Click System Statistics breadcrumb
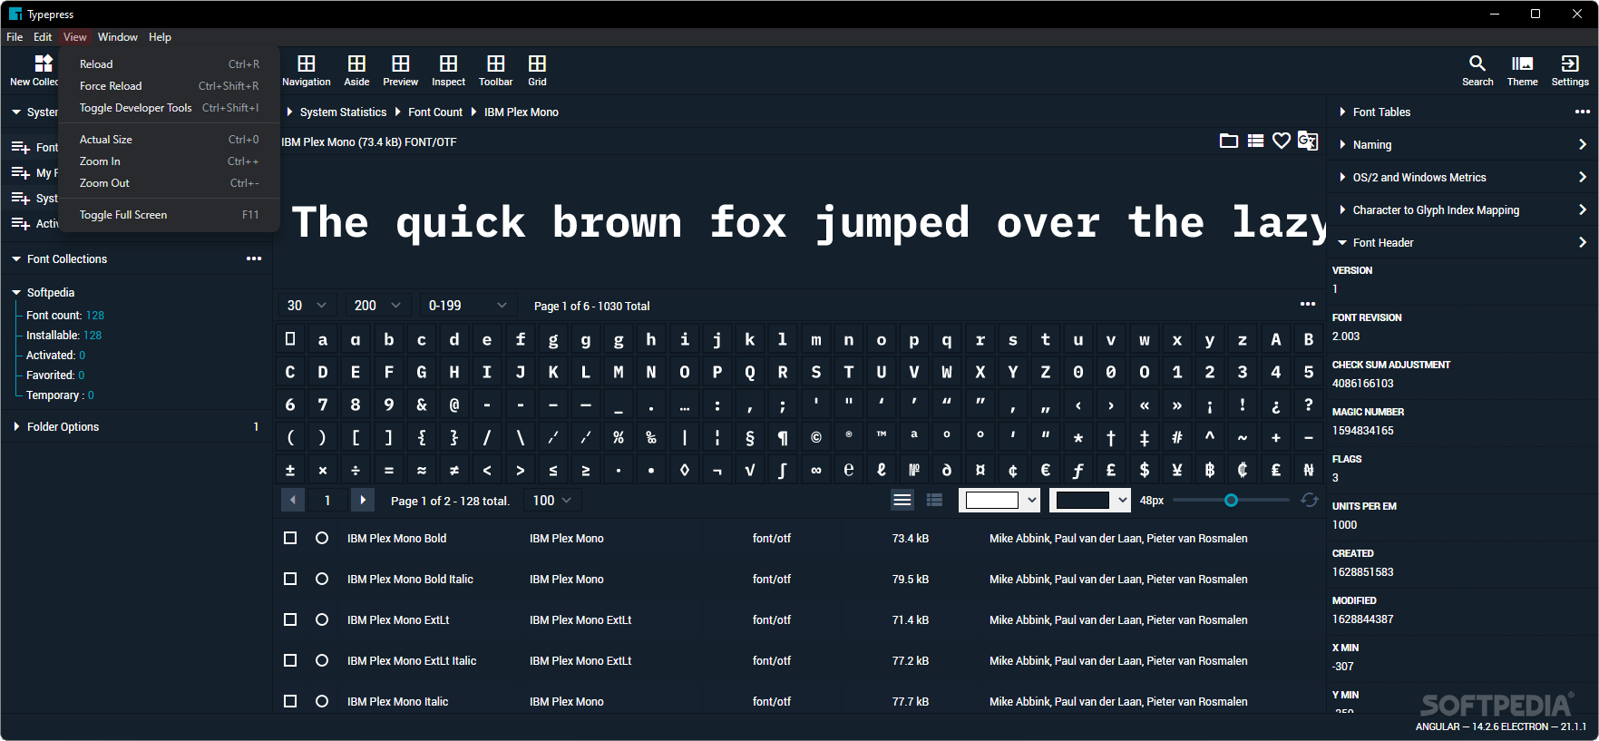The height and width of the screenshot is (741, 1599). point(343,112)
